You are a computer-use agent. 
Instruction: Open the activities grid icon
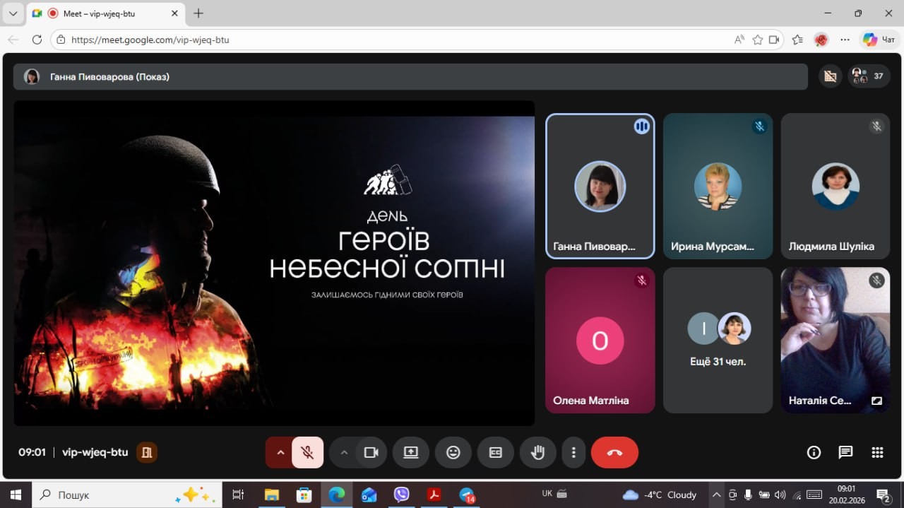click(x=877, y=453)
